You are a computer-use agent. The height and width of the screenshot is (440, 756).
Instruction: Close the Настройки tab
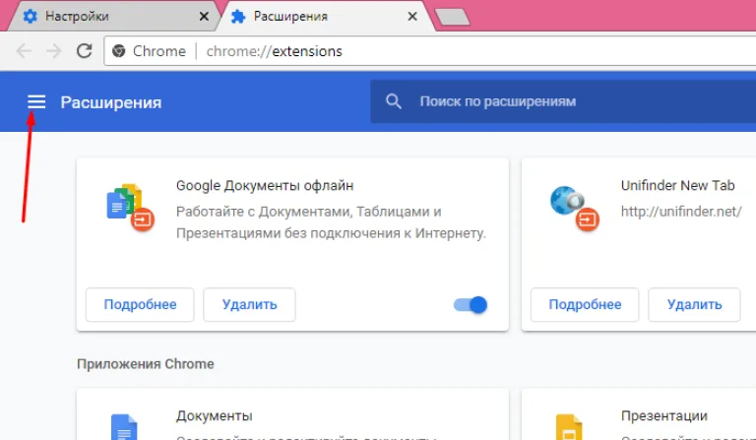click(204, 17)
